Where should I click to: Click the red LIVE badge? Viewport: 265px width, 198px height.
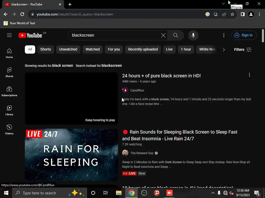pyautogui.click(x=129, y=174)
